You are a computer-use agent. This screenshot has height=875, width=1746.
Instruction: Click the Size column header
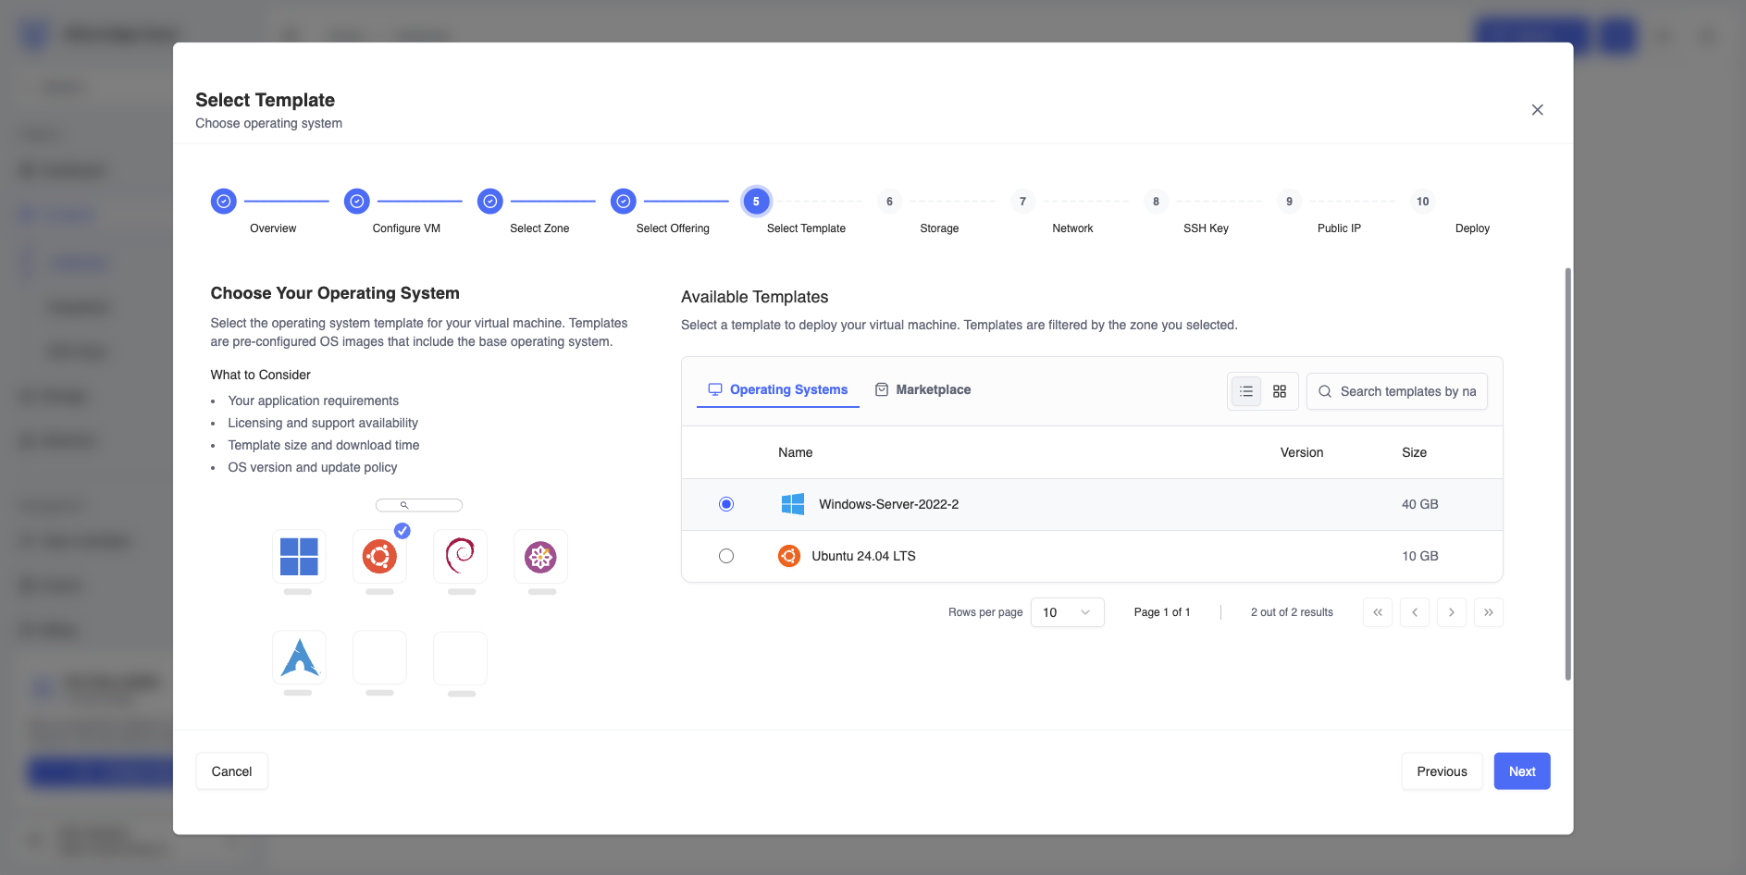[1414, 452]
